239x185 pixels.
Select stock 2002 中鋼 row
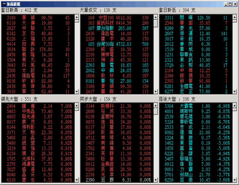(117, 71)
